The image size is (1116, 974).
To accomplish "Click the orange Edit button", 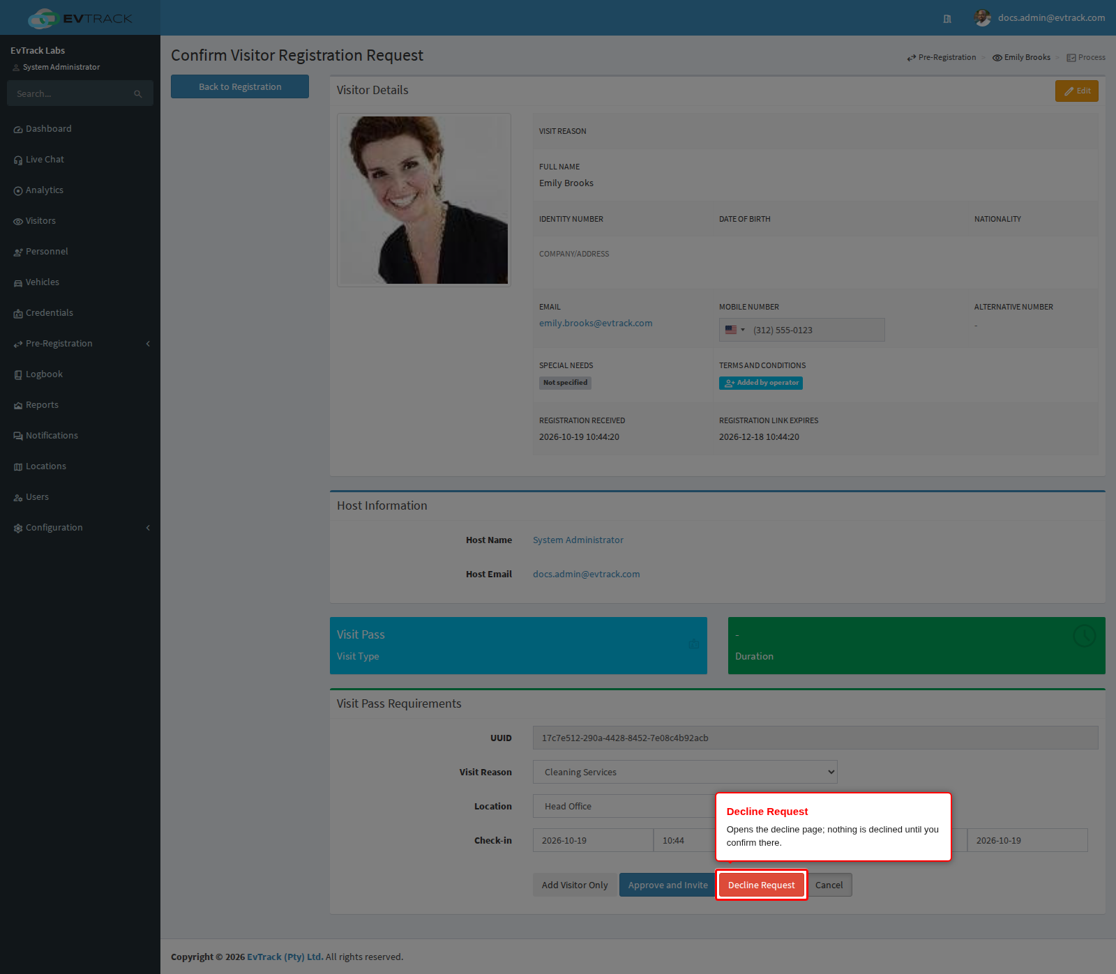I will pos(1077,91).
